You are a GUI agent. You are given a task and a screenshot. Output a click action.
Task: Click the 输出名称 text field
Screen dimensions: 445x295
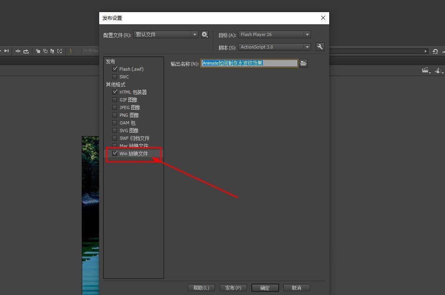point(249,63)
